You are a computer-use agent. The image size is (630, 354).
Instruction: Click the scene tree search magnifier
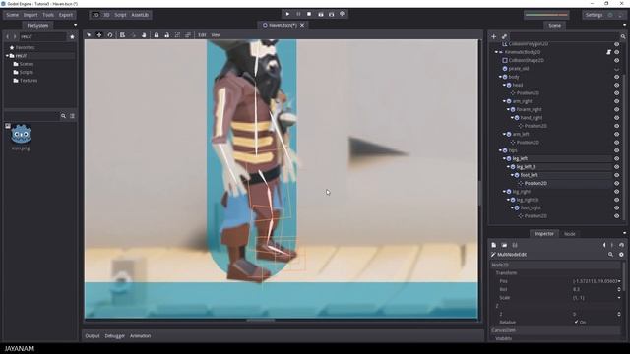(x=623, y=36)
